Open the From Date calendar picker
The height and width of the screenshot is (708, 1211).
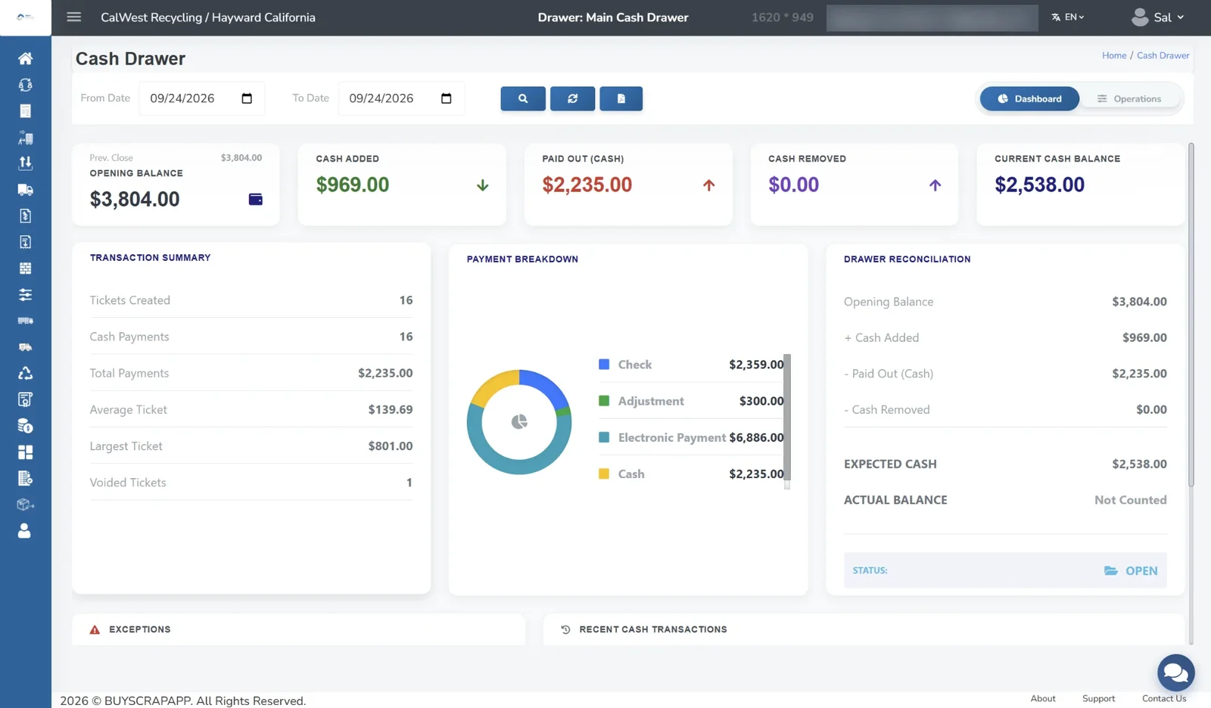[247, 98]
